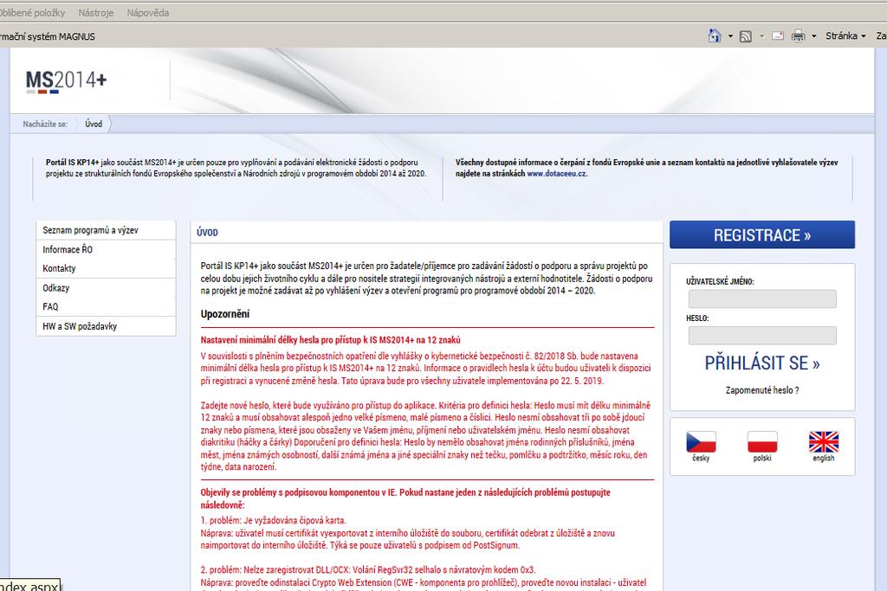
Task: Open Kontakty in the sidebar
Action: click(x=106, y=268)
